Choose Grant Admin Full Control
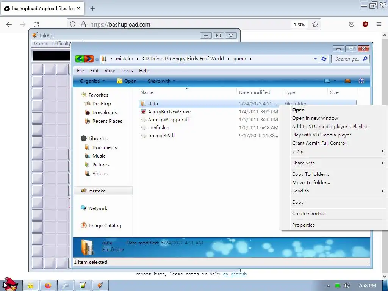Image resolution: width=388 pixels, height=291 pixels. pos(333,143)
